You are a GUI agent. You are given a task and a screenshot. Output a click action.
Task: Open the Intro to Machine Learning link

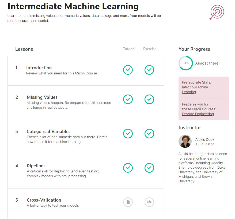click(195, 89)
